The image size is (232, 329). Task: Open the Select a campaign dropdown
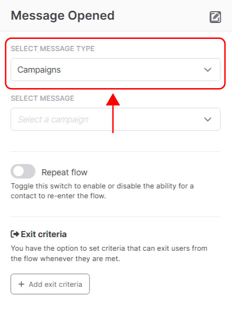(115, 120)
